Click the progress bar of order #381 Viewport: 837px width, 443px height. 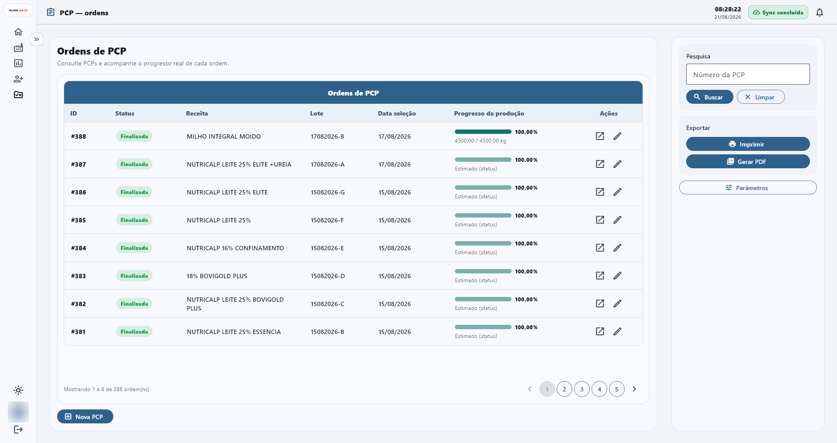click(x=483, y=327)
